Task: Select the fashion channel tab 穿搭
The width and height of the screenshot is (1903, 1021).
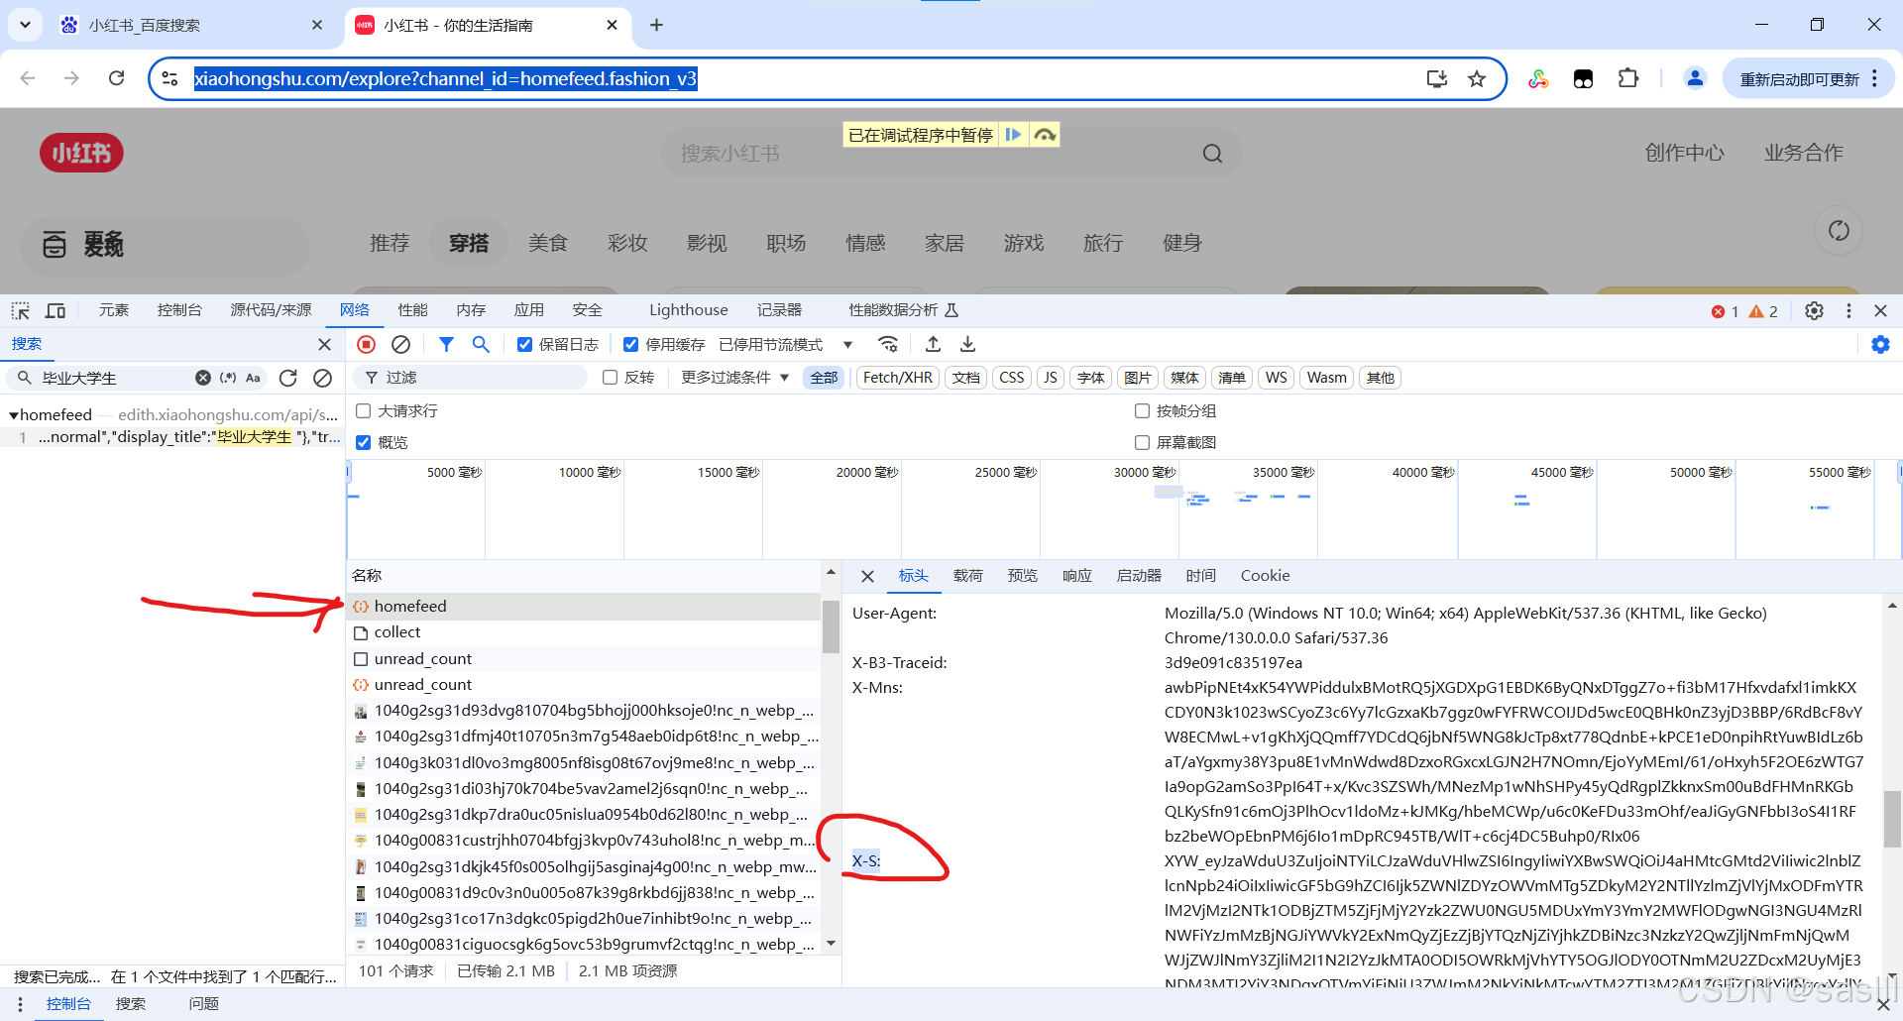Action: [x=469, y=243]
